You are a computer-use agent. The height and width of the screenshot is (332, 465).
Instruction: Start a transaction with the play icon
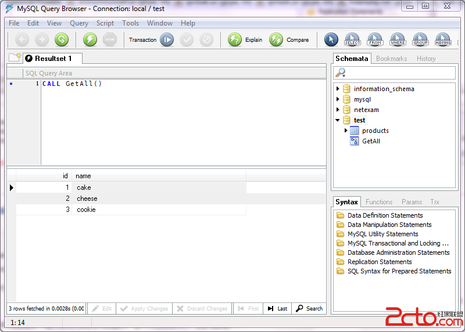(x=167, y=39)
